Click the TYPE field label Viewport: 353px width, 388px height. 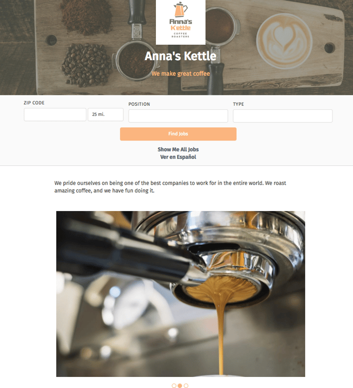(238, 104)
